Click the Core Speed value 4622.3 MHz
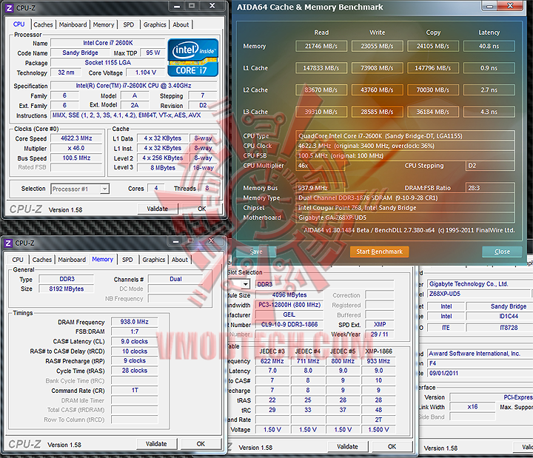Viewport: 533px width, 458px height. pos(76,138)
